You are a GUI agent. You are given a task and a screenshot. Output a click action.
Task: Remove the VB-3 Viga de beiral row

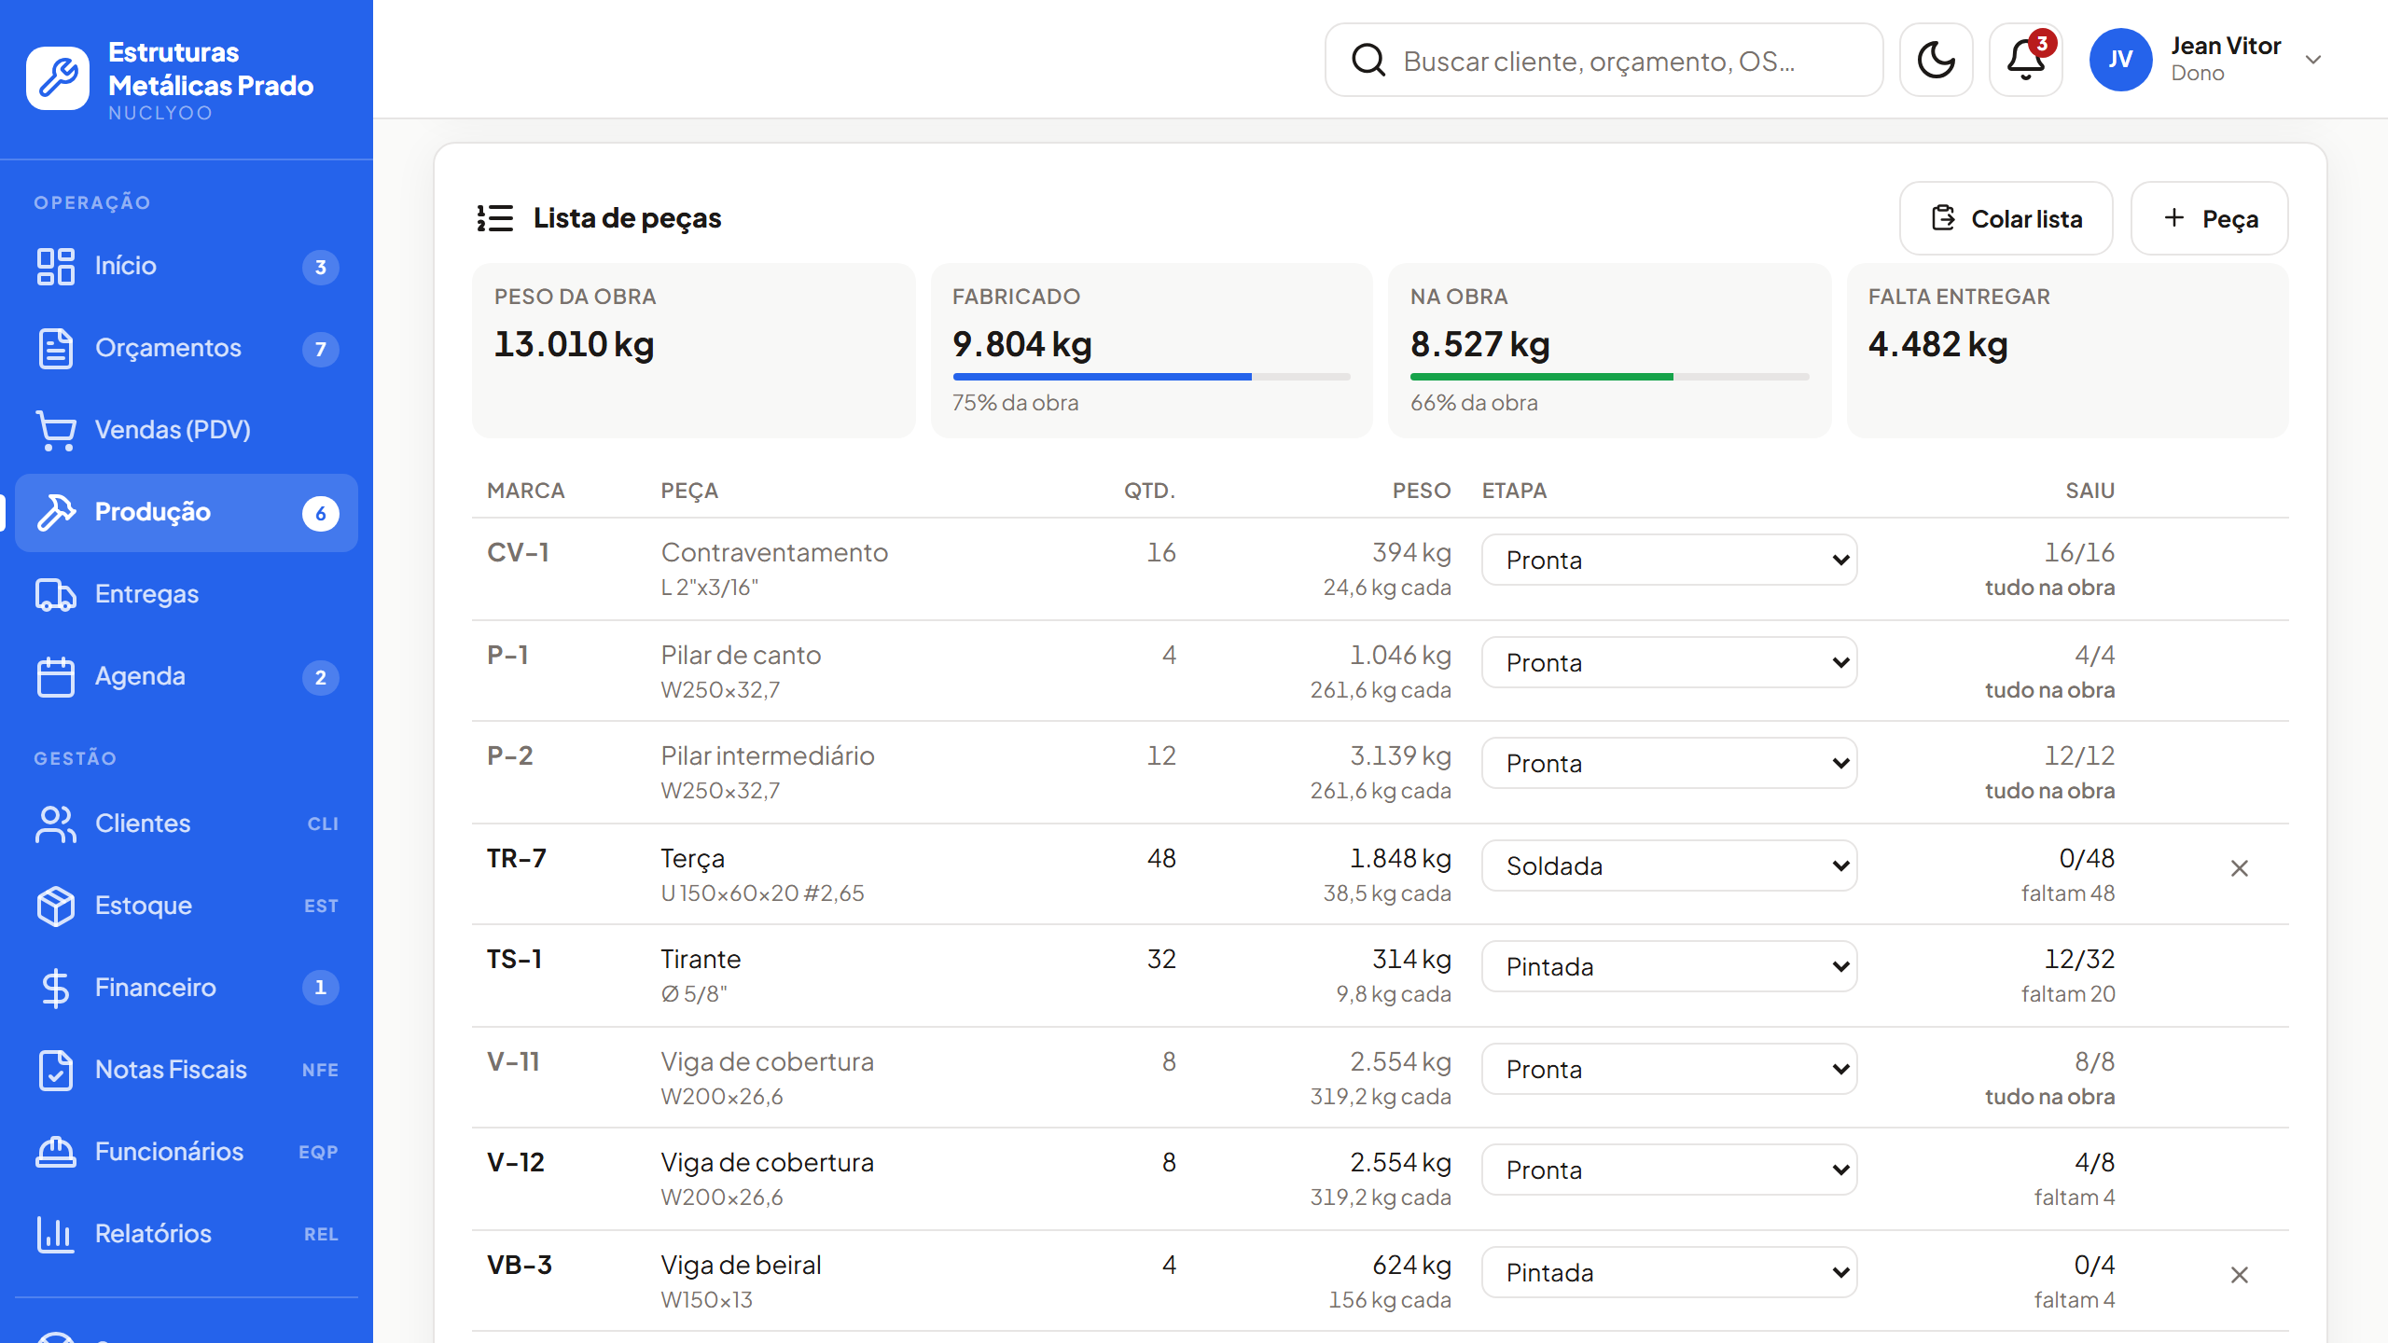[x=2239, y=1275]
